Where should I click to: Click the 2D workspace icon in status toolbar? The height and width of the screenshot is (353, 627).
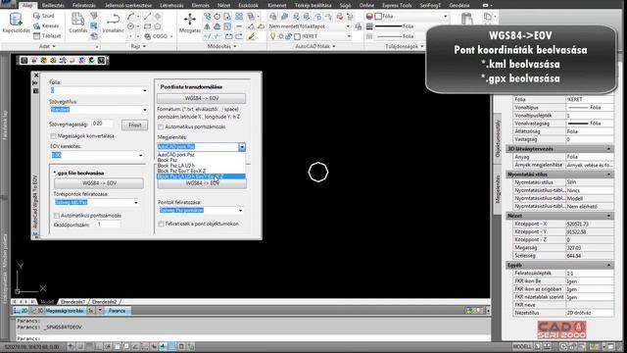20,311
